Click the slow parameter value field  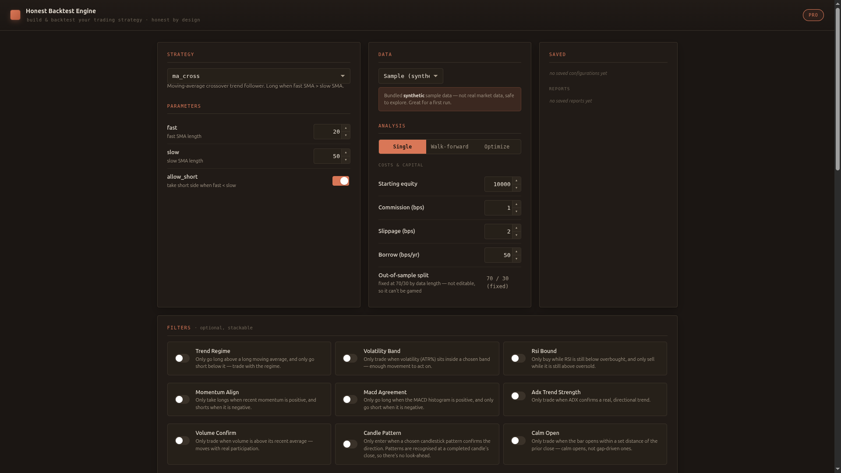pyautogui.click(x=328, y=156)
